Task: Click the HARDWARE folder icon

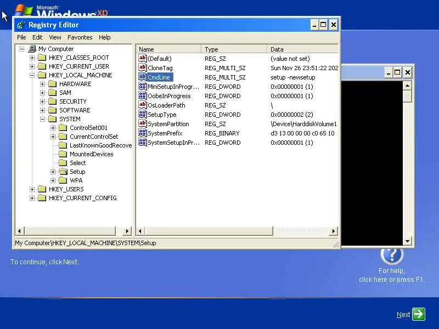Action: tap(52, 84)
